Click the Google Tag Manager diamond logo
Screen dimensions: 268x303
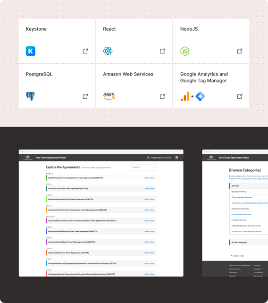200,96
